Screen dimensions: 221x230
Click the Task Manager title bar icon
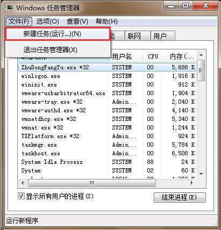tap(9, 8)
